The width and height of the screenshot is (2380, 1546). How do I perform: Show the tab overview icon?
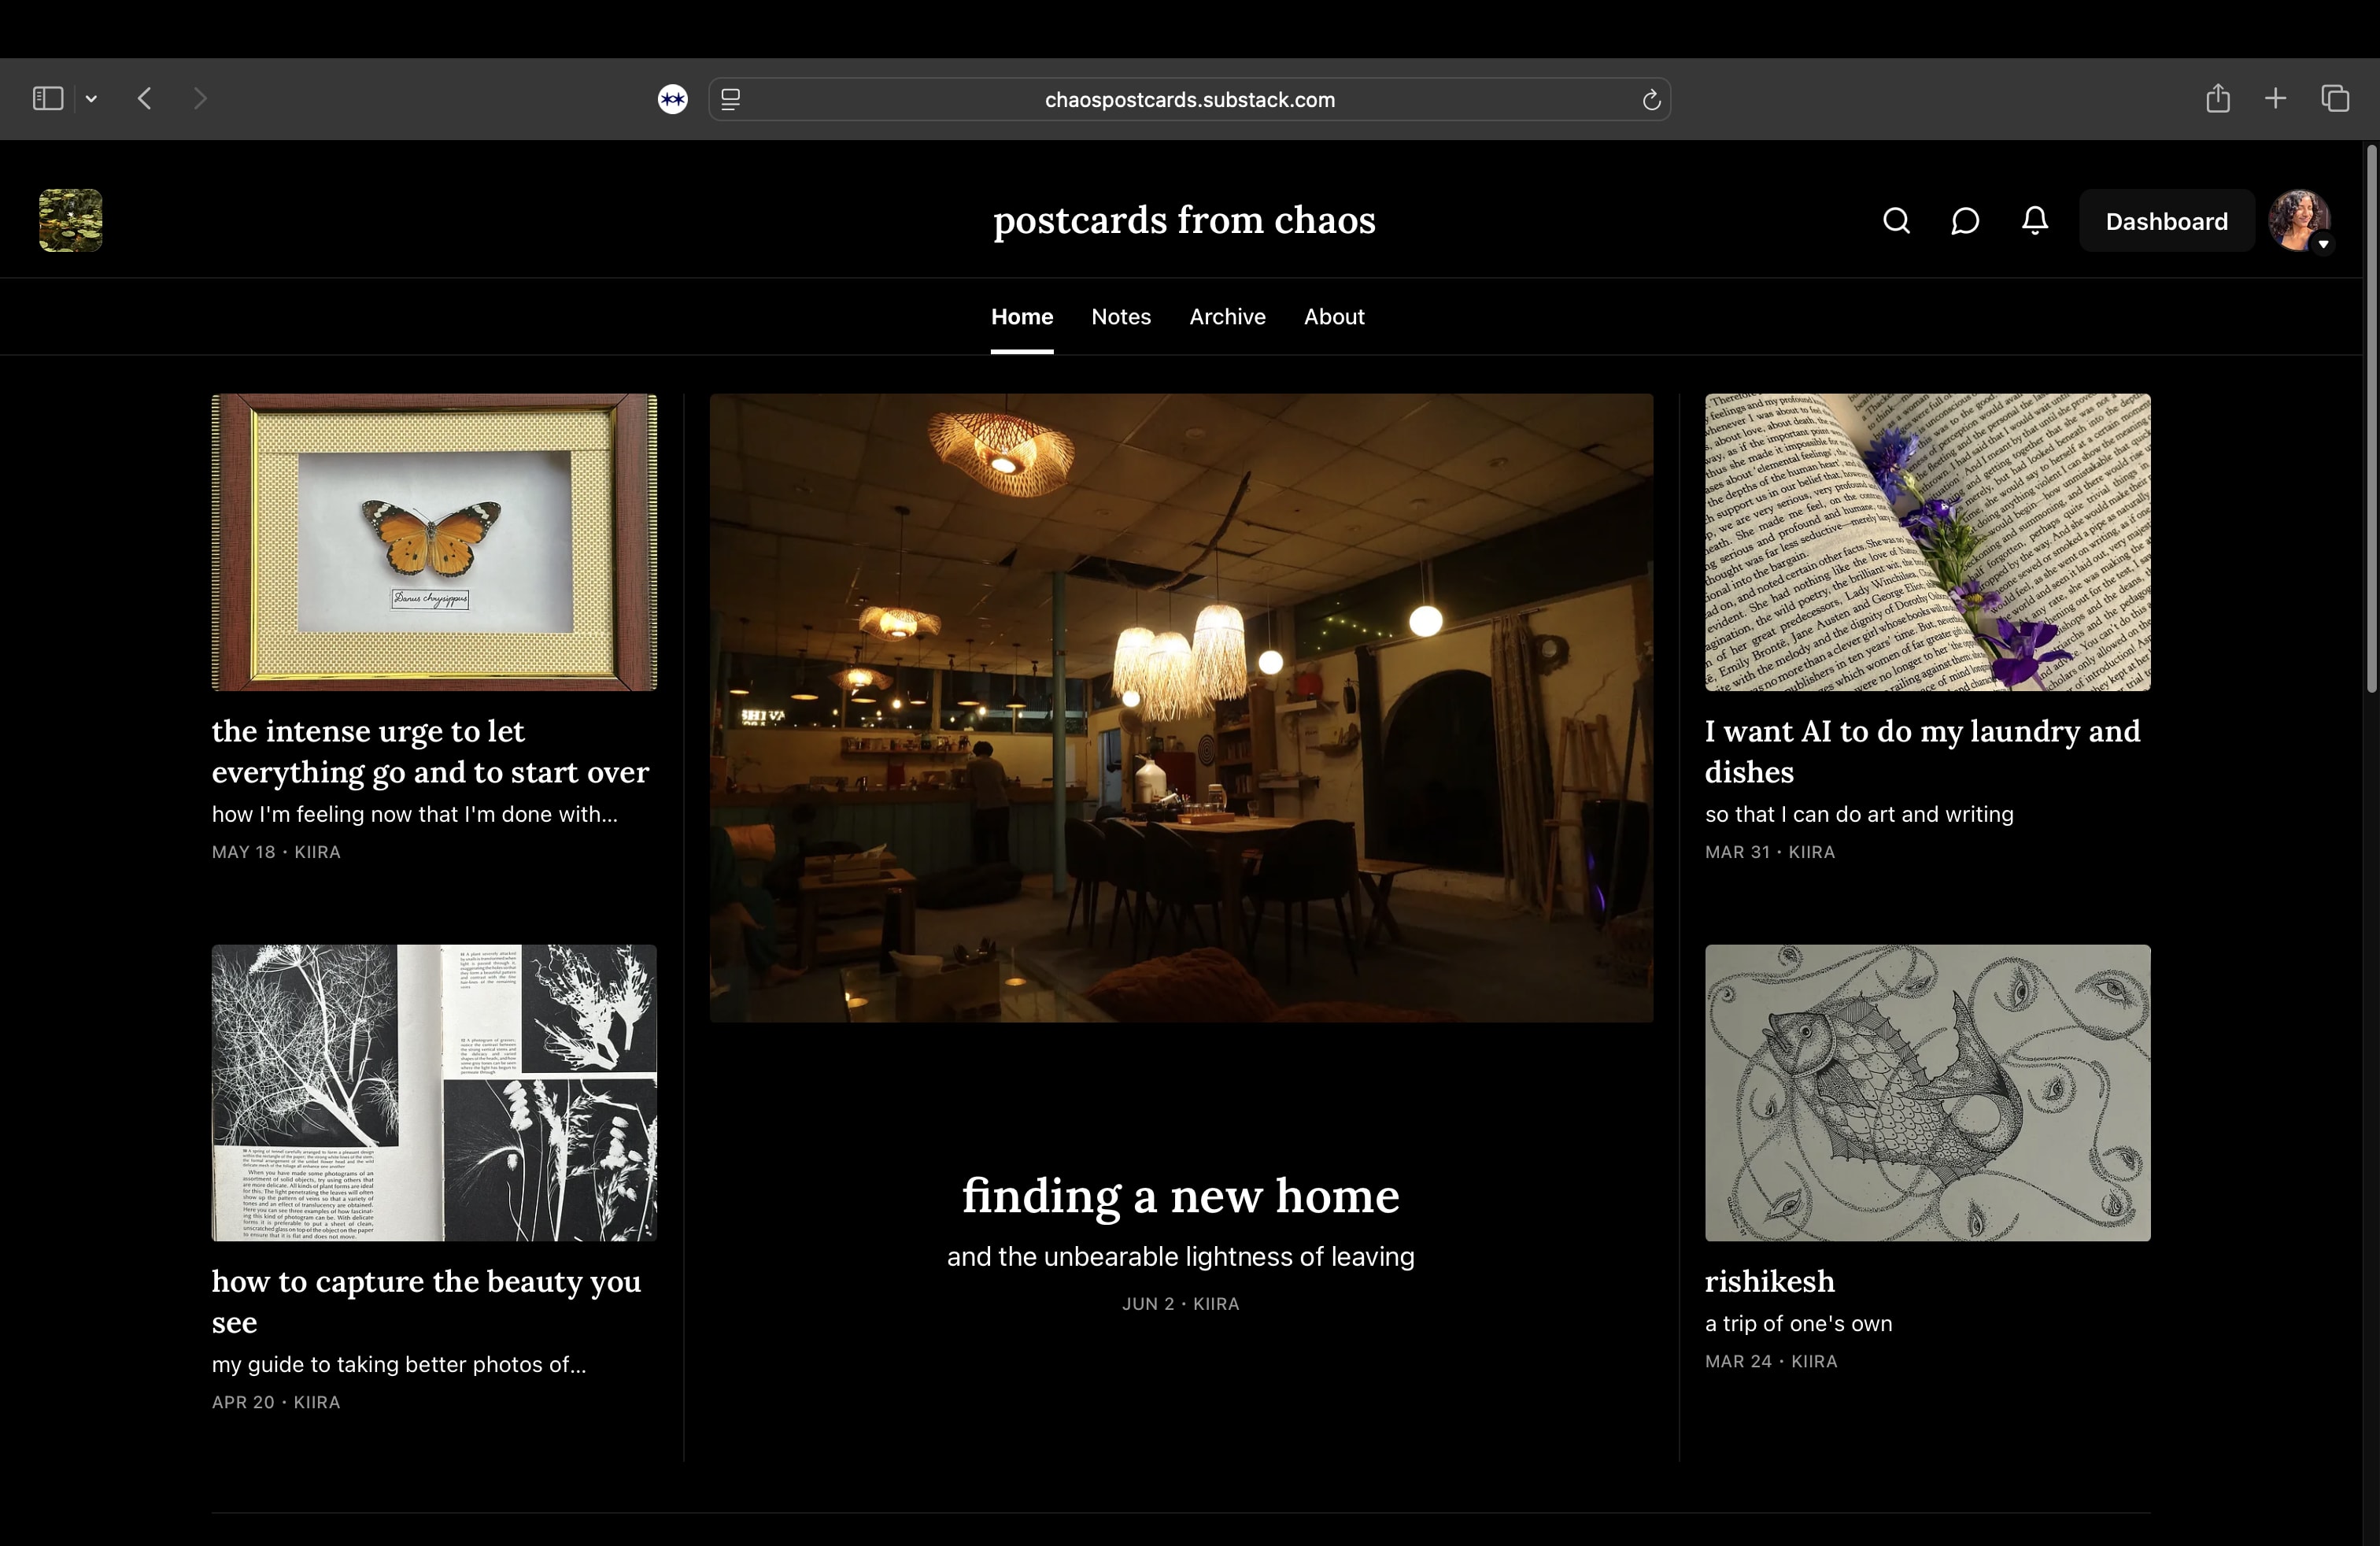click(x=2335, y=98)
